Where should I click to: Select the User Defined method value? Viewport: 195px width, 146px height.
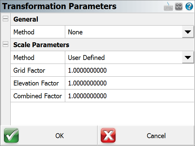(x=124, y=57)
